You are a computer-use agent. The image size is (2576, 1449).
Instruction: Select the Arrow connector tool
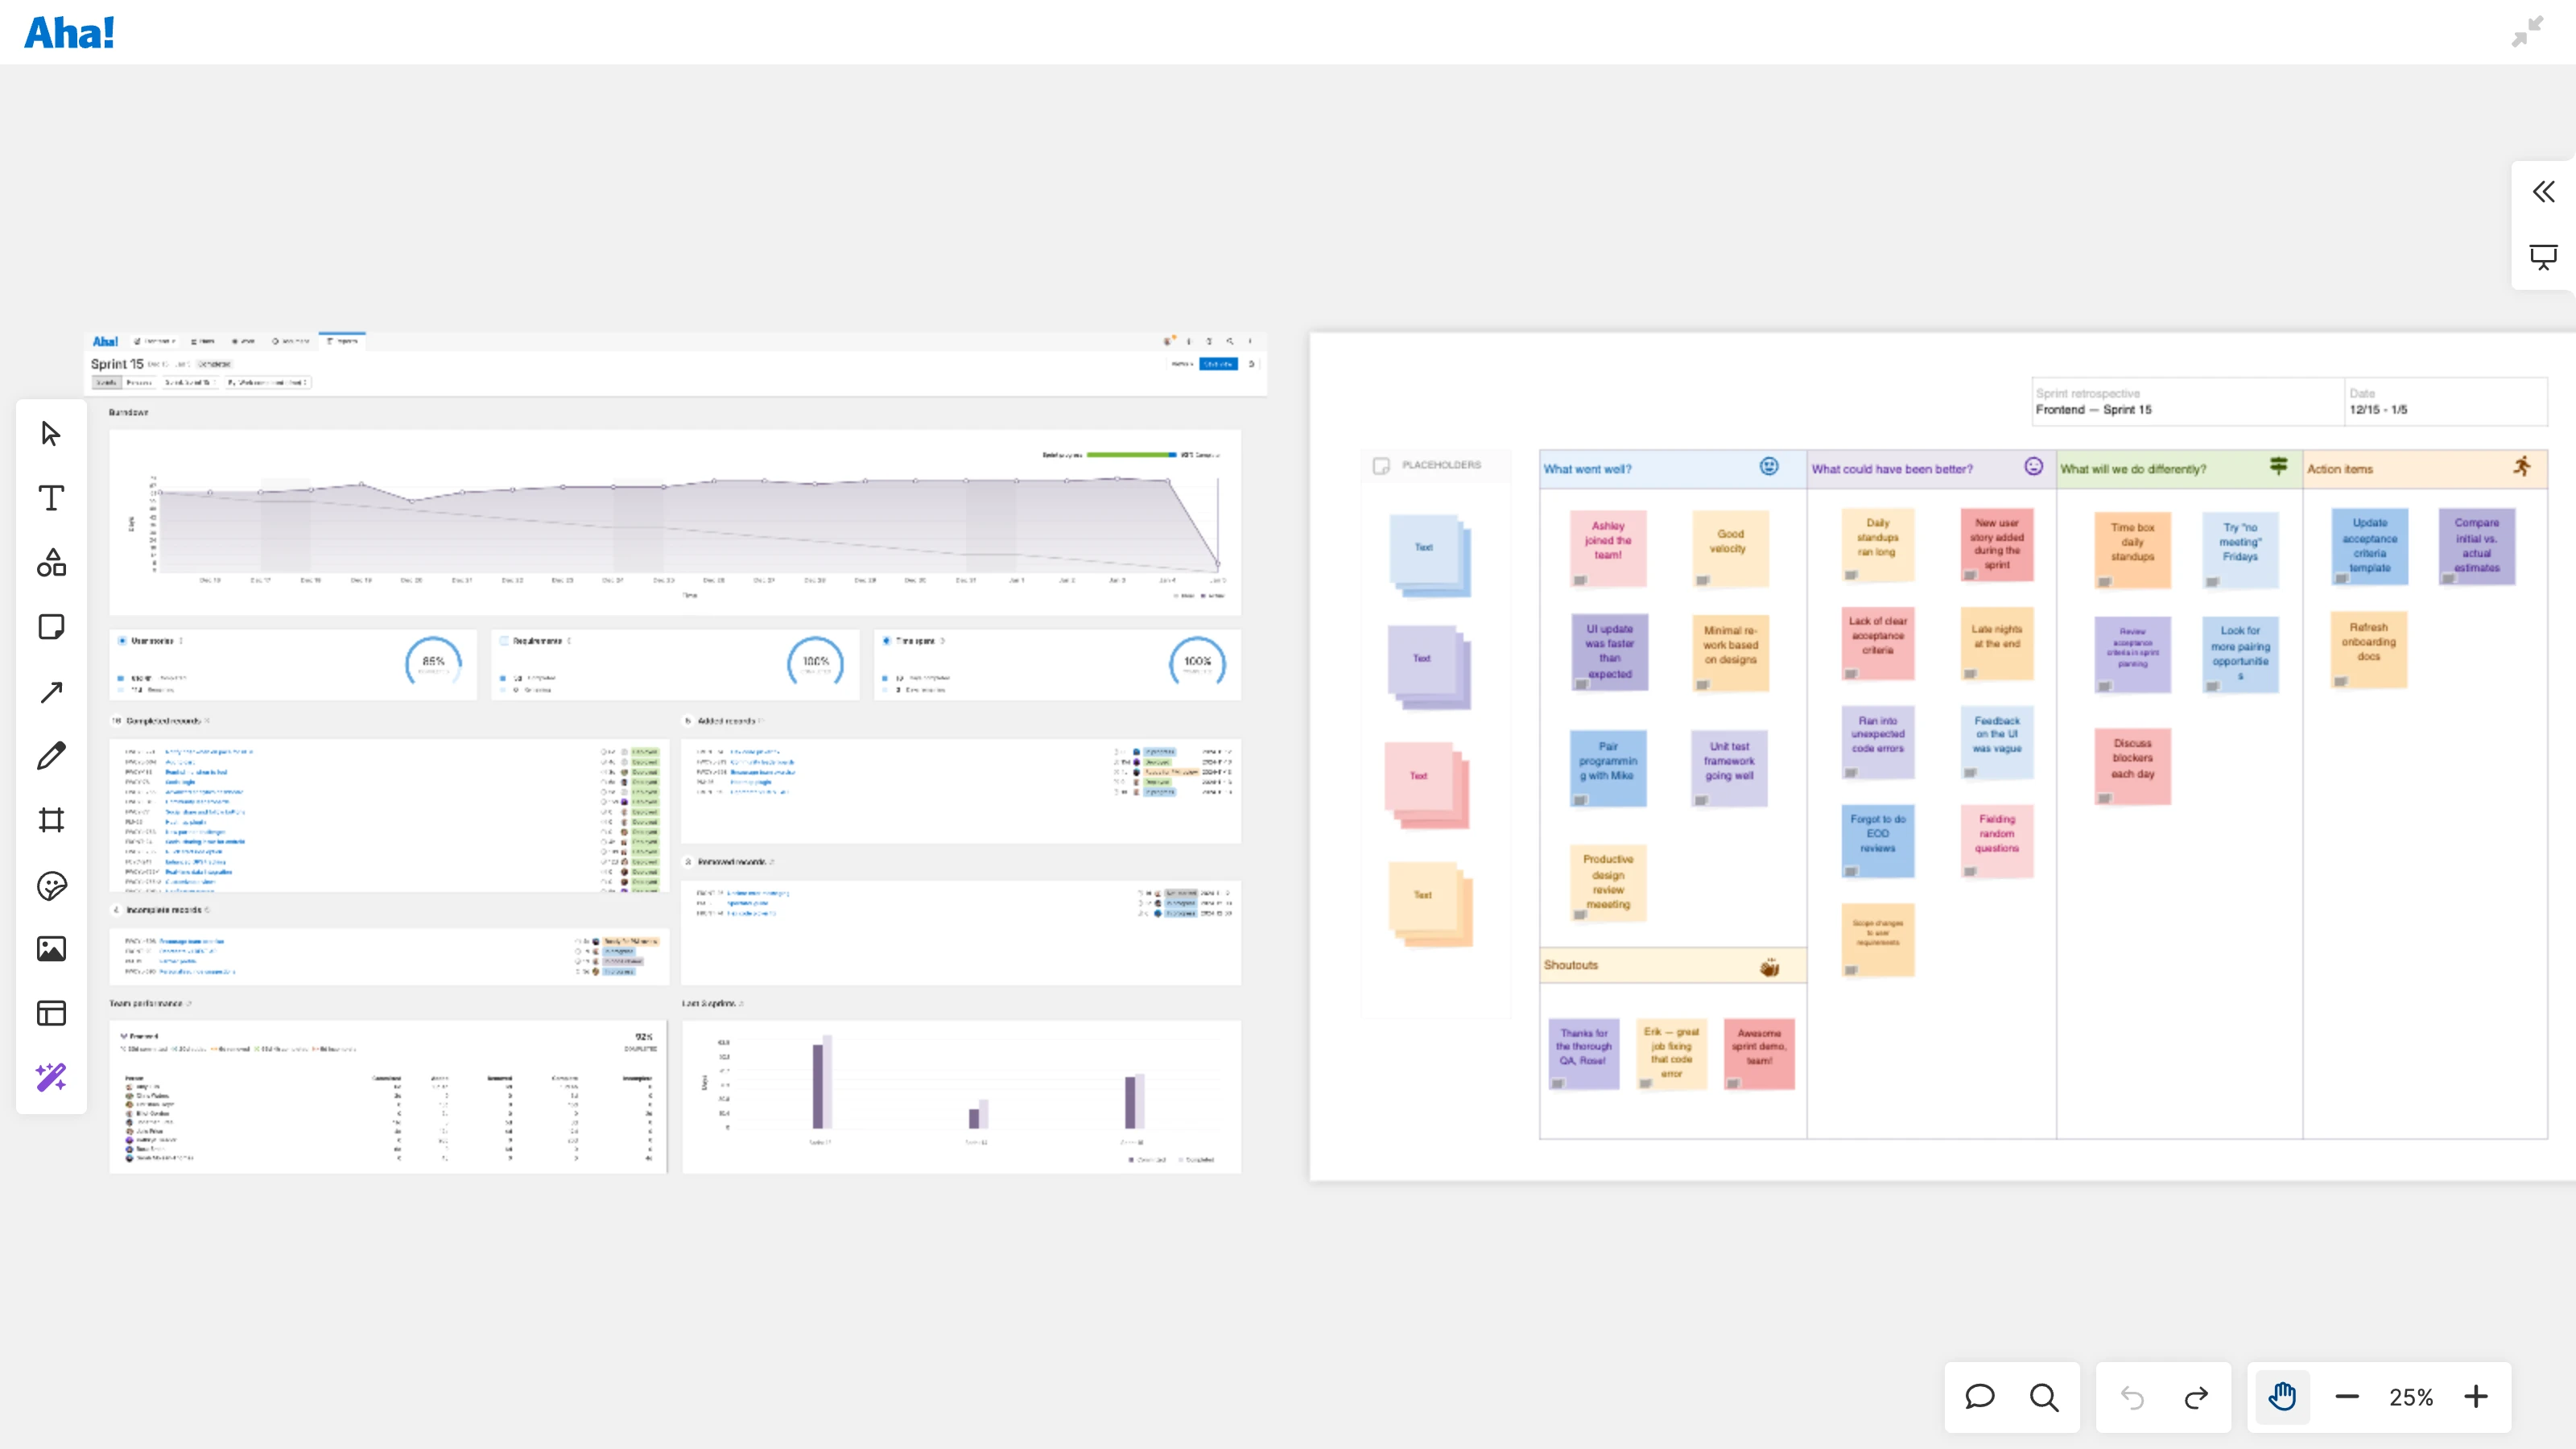pos(51,692)
